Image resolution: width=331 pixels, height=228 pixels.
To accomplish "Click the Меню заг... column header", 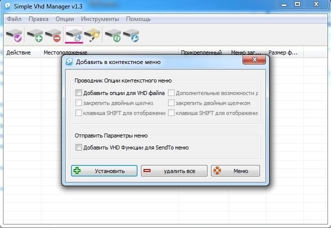I will coord(247,52).
